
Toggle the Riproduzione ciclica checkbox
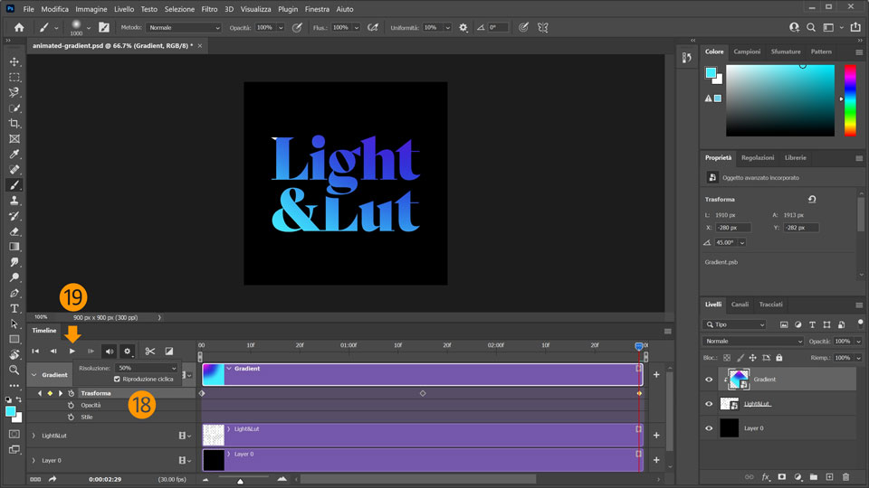coord(117,379)
